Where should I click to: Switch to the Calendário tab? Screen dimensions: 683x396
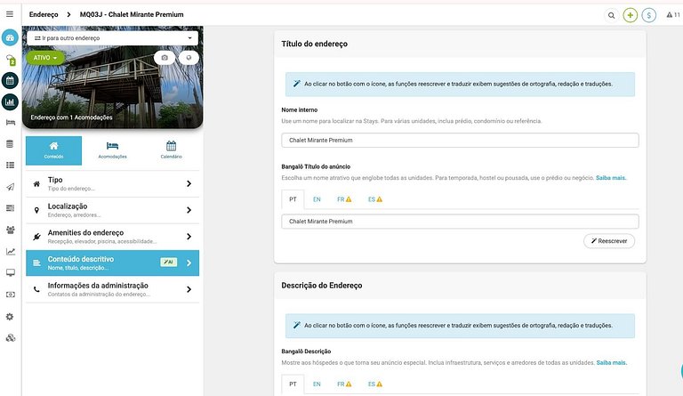pos(171,150)
